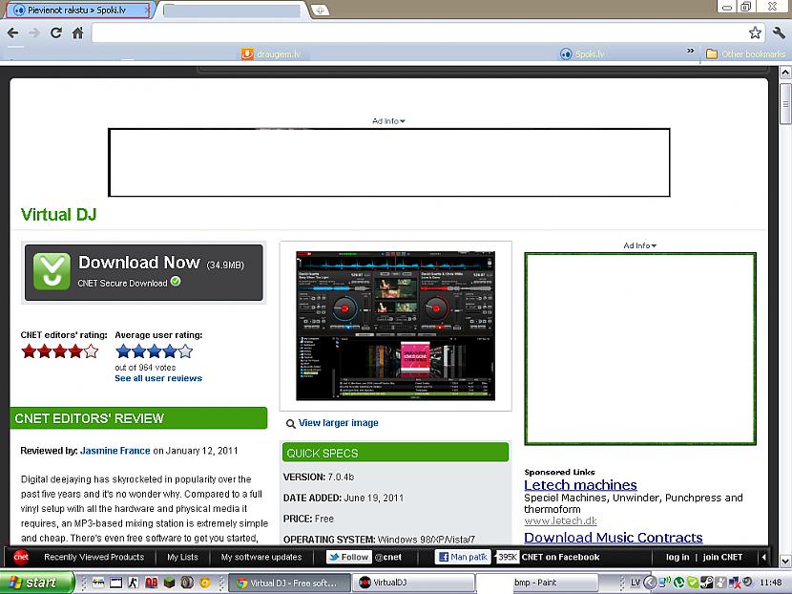Click the magnifier icon beside View larger image
792x594 pixels.
pyautogui.click(x=290, y=424)
